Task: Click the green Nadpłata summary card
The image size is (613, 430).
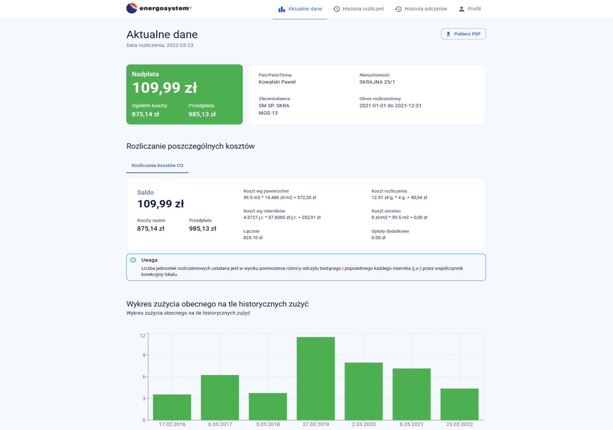Action: [184, 94]
